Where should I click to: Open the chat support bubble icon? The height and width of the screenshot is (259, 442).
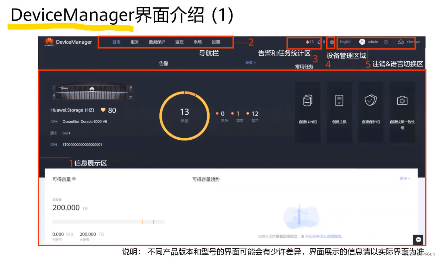click(x=419, y=240)
